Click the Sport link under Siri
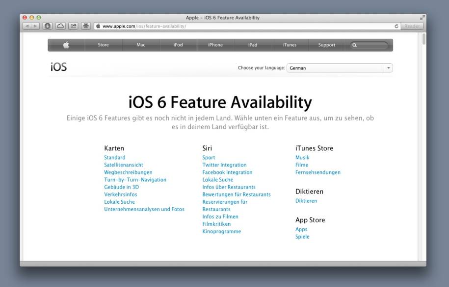Viewport: 449px width, 287px height. (x=209, y=158)
